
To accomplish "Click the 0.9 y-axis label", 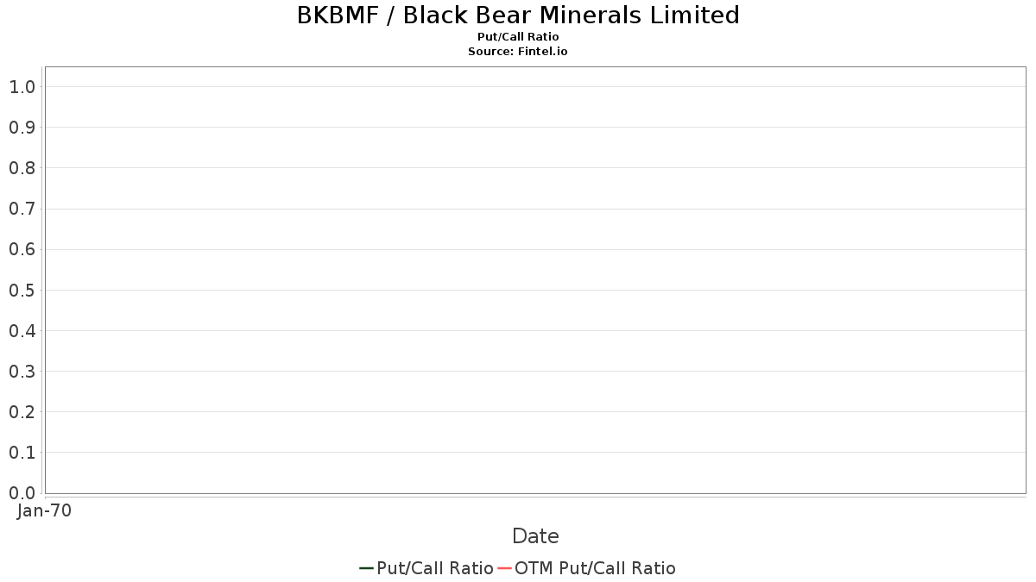I will pos(22,128).
